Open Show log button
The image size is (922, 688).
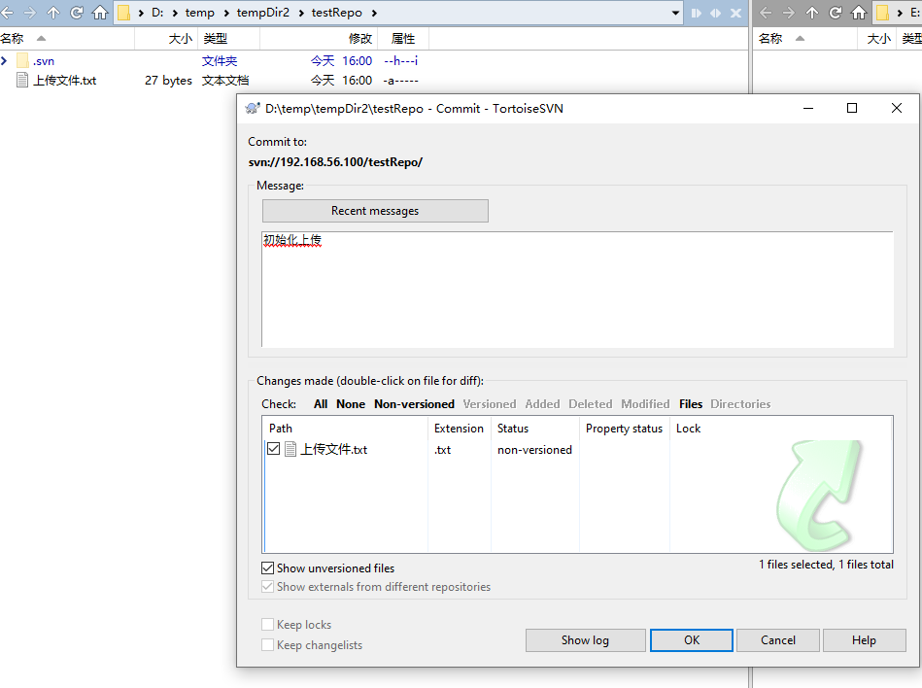tap(585, 640)
